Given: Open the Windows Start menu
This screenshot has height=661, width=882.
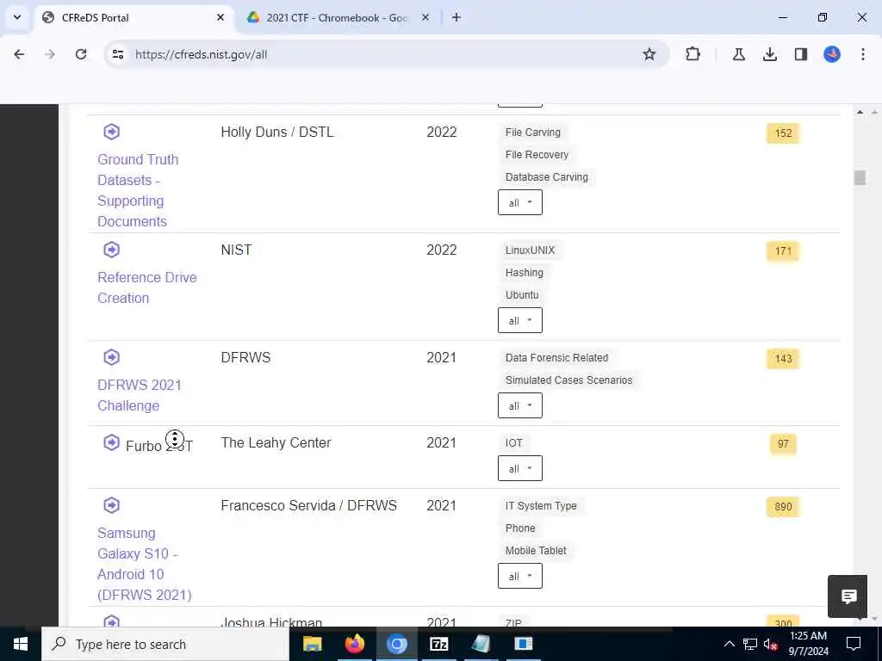Looking at the screenshot, I should pyautogui.click(x=21, y=644).
